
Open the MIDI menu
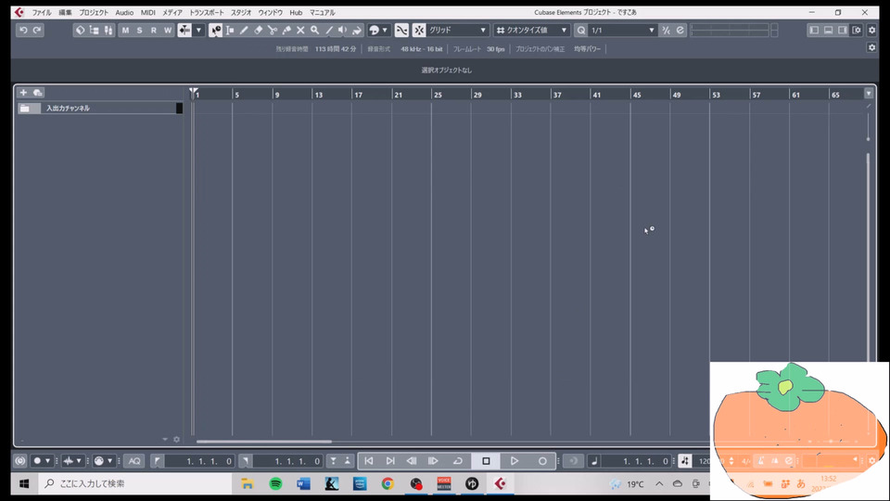(x=148, y=12)
